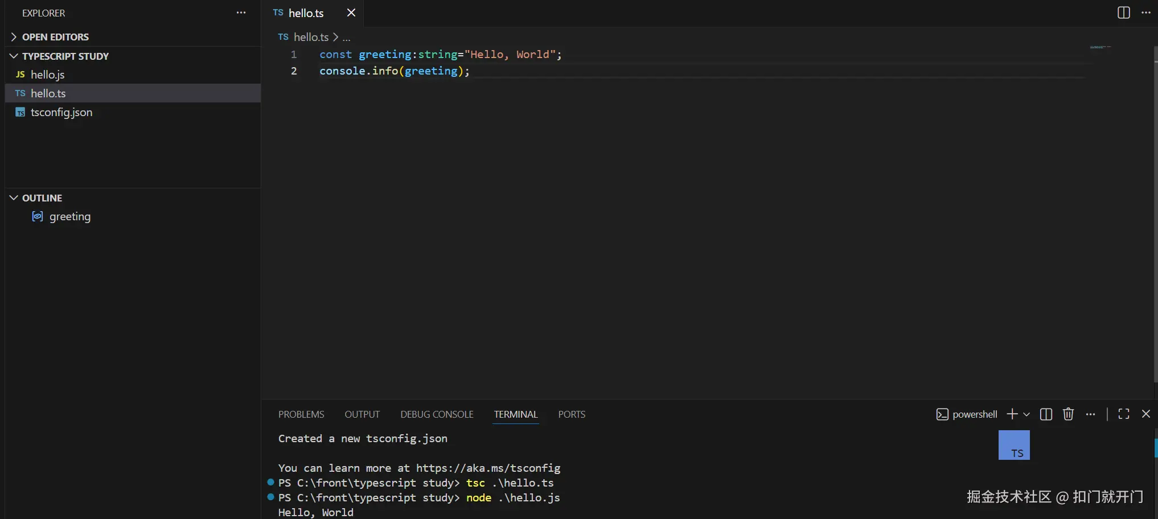Click console.info in line 2
This screenshot has height=519, width=1158.
click(359, 71)
